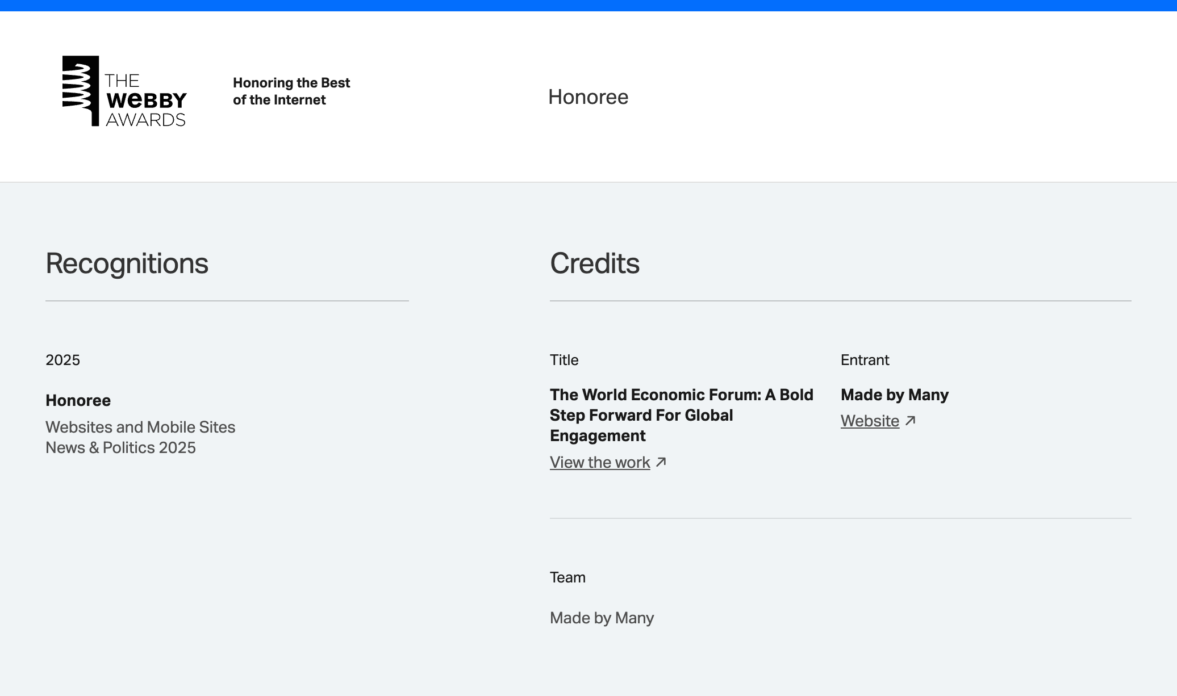Image resolution: width=1177 pixels, height=696 pixels.
Task: Click the Webby Awards logo
Action: tap(124, 91)
